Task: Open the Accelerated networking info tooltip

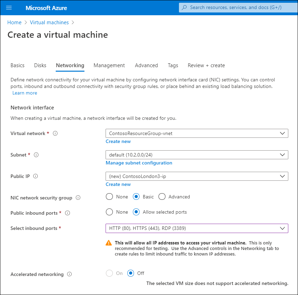Action: point(69,274)
